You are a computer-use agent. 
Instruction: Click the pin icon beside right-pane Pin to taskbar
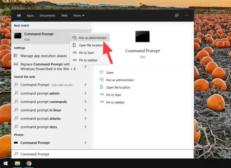tap(102, 102)
